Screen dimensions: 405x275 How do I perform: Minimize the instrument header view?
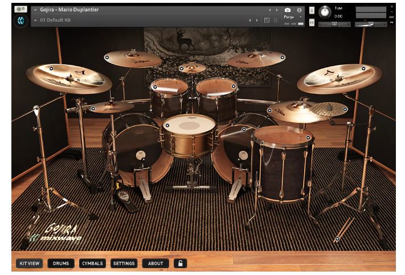pyautogui.click(x=392, y=11)
